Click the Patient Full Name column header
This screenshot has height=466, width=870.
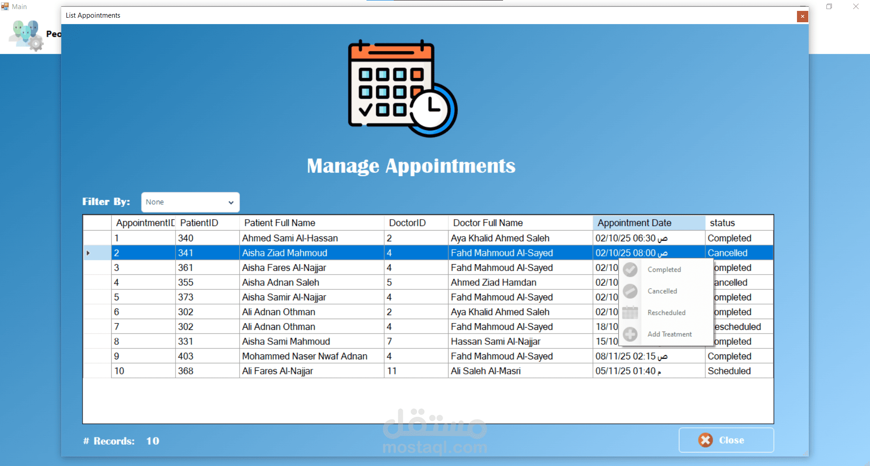312,223
